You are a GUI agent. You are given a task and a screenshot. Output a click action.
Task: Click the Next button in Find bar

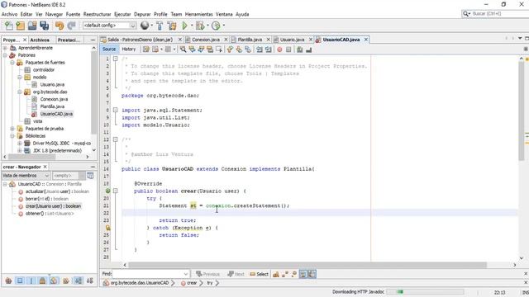tap(236, 274)
